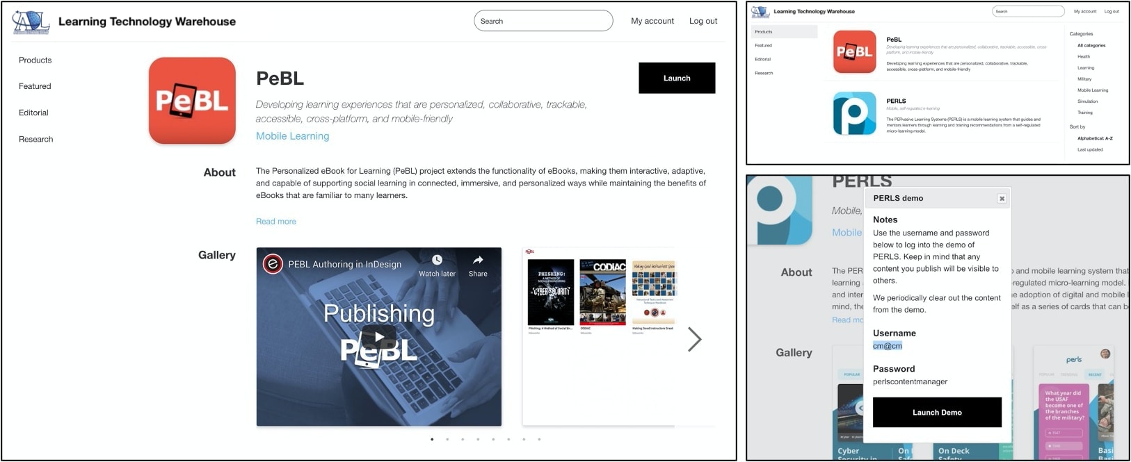
Task: Click the ADL logo beside Learning Technology Warehouse
Action: click(x=31, y=22)
